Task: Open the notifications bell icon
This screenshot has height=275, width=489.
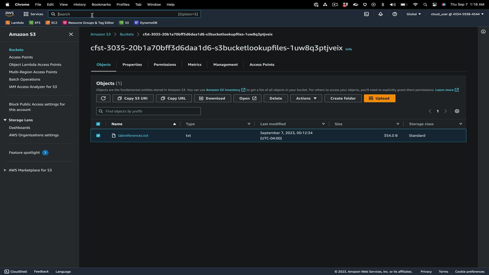Action: 381,14
